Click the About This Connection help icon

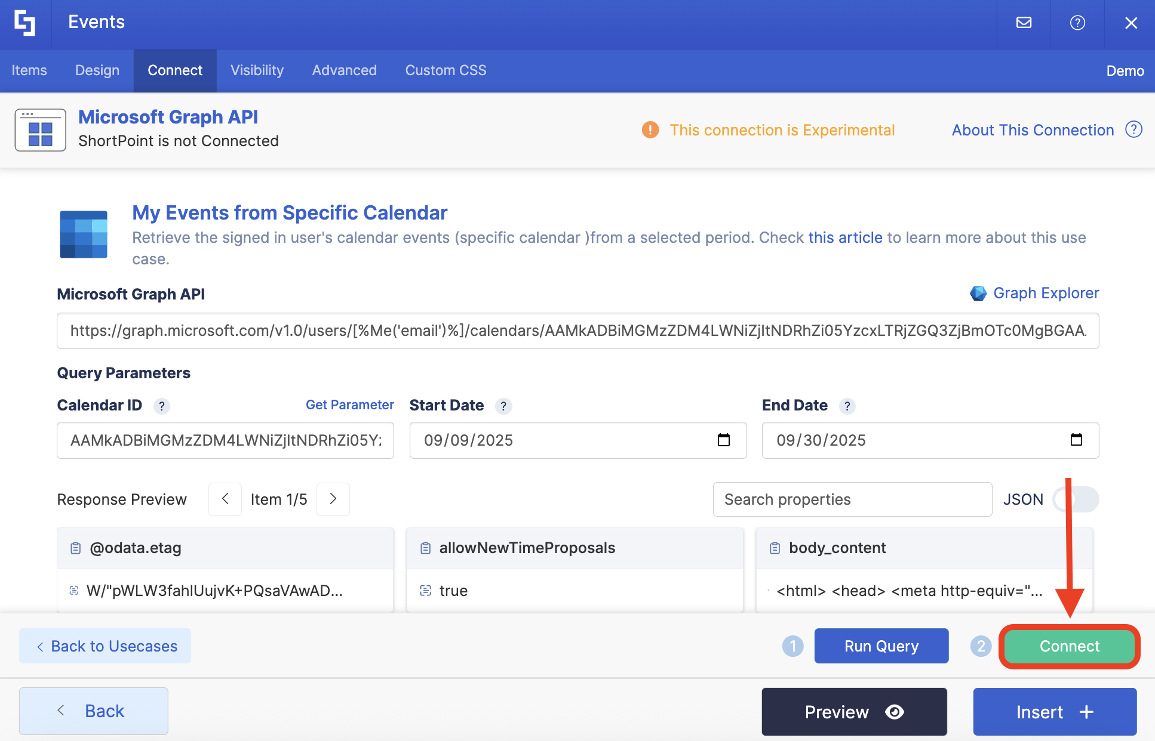(x=1133, y=129)
